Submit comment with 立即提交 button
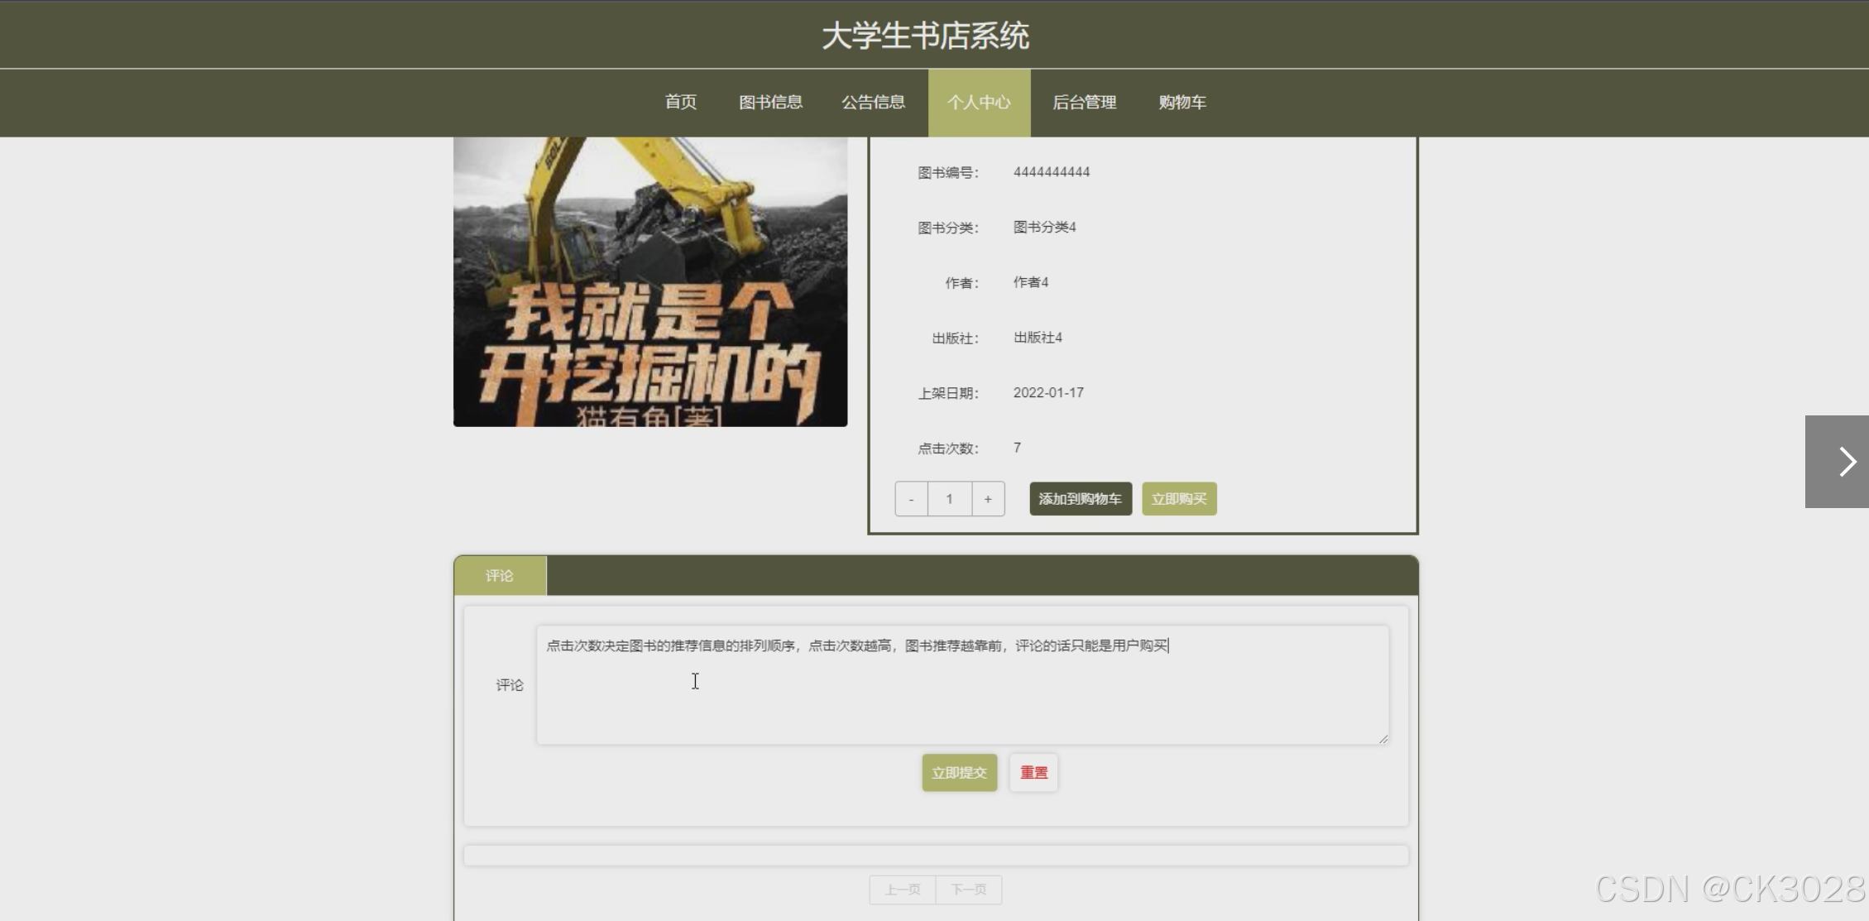The image size is (1869, 921). [x=960, y=773]
